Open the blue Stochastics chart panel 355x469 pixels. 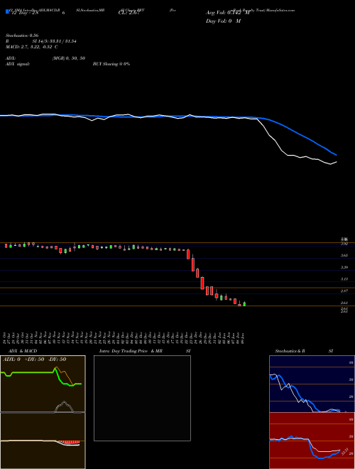tap(312, 384)
